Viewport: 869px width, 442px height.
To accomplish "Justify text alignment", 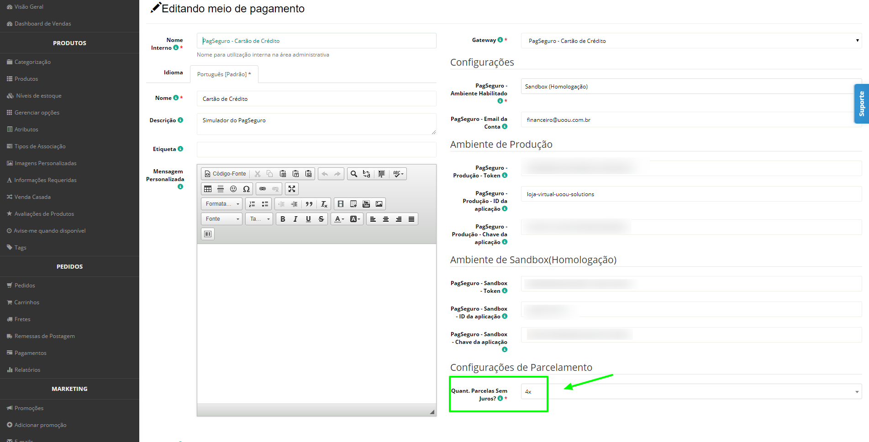I will coord(411,219).
